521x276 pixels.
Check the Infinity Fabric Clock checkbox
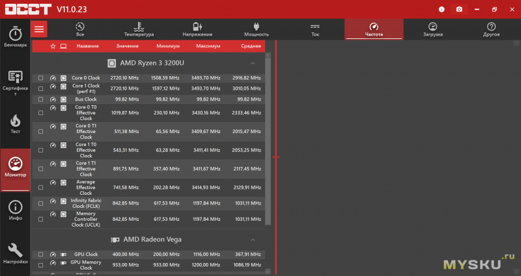40,203
